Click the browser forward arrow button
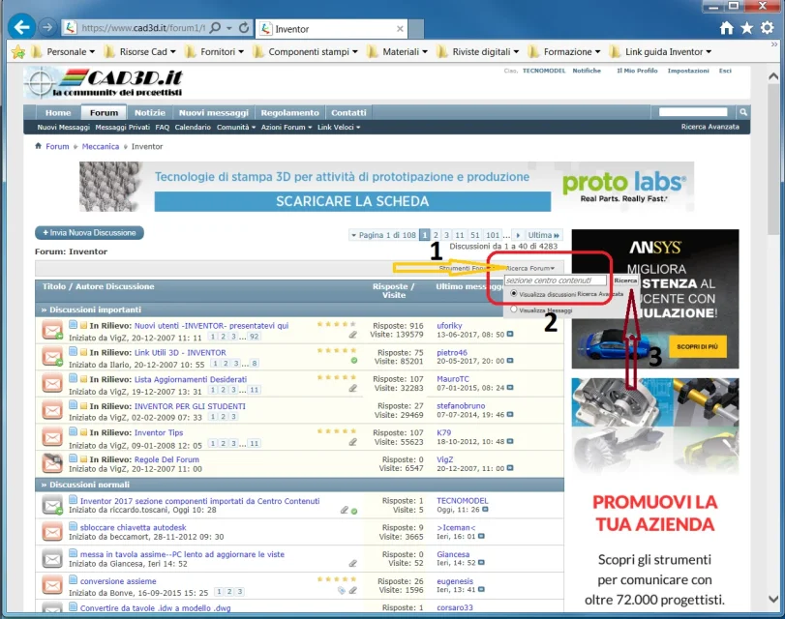The image size is (785, 619). pyautogui.click(x=47, y=27)
